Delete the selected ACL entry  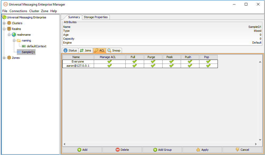pos(122,149)
